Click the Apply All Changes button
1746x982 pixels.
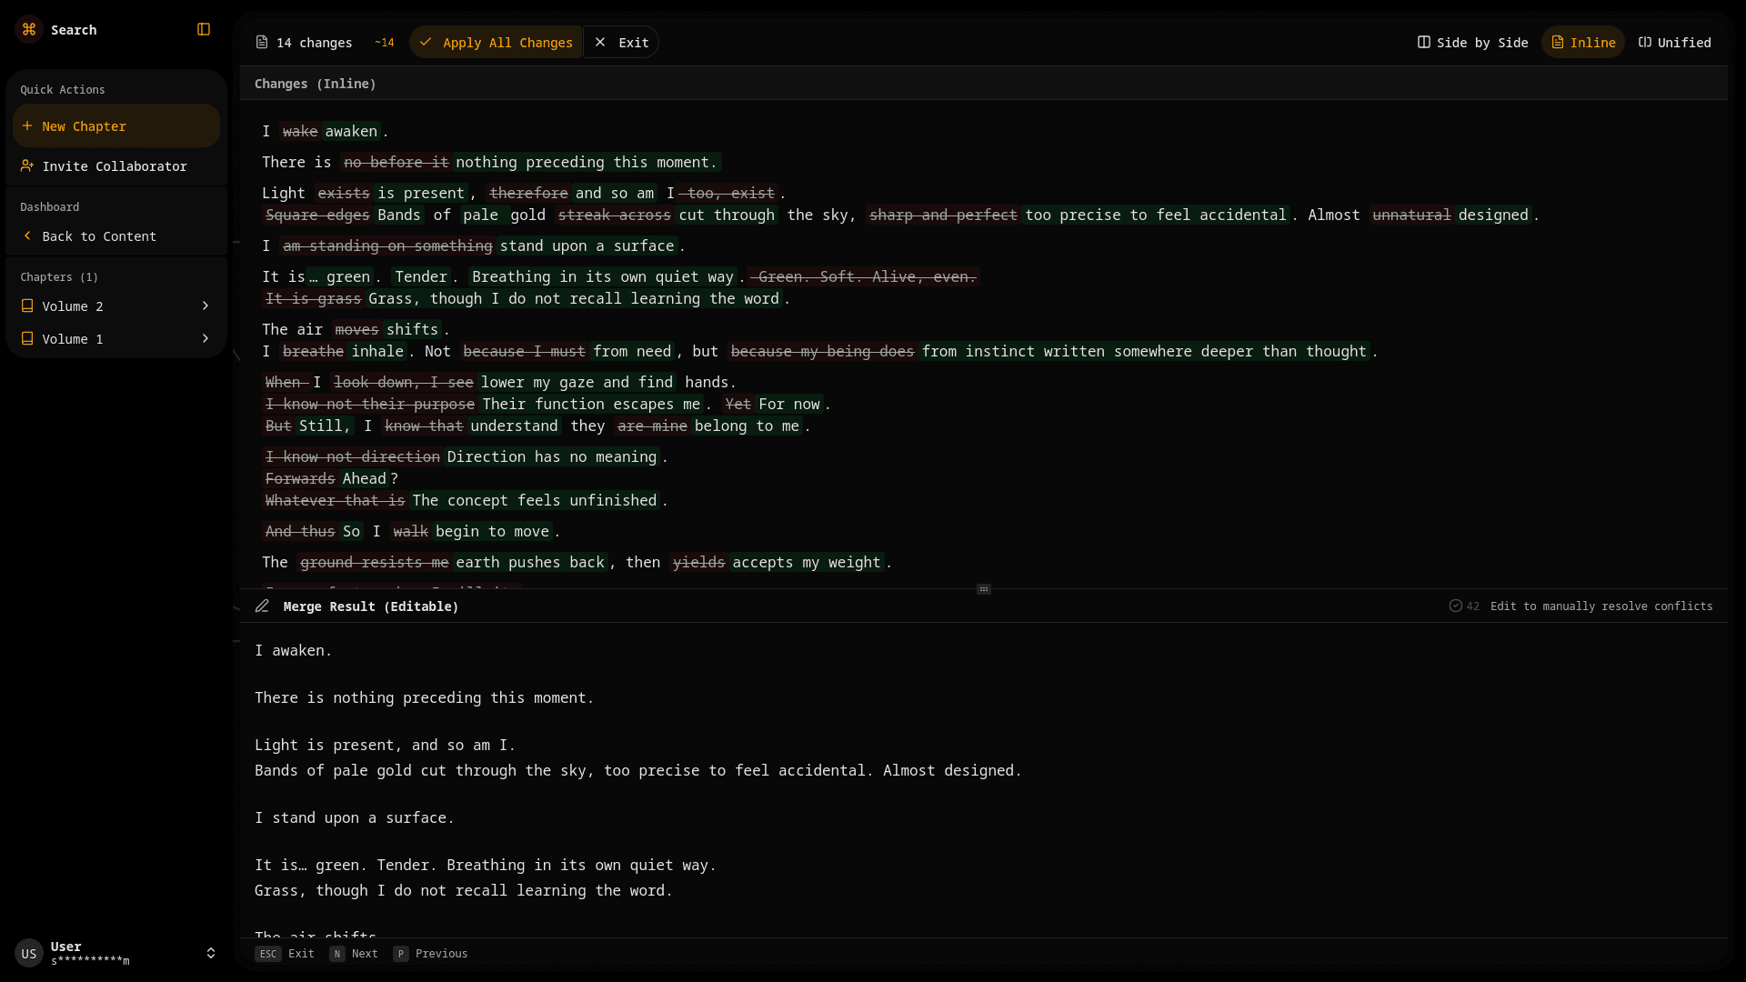(x=496, y=42)
